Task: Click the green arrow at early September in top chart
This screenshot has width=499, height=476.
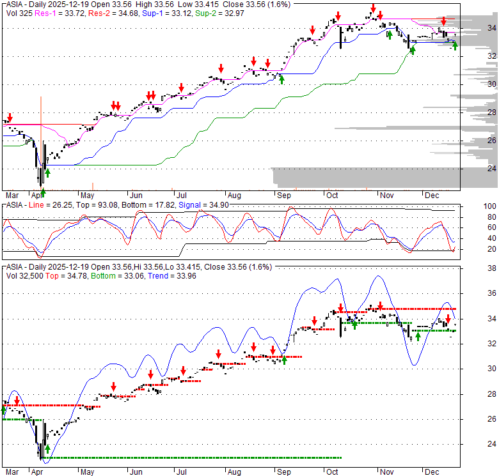Action: click(x=281, y=79)
